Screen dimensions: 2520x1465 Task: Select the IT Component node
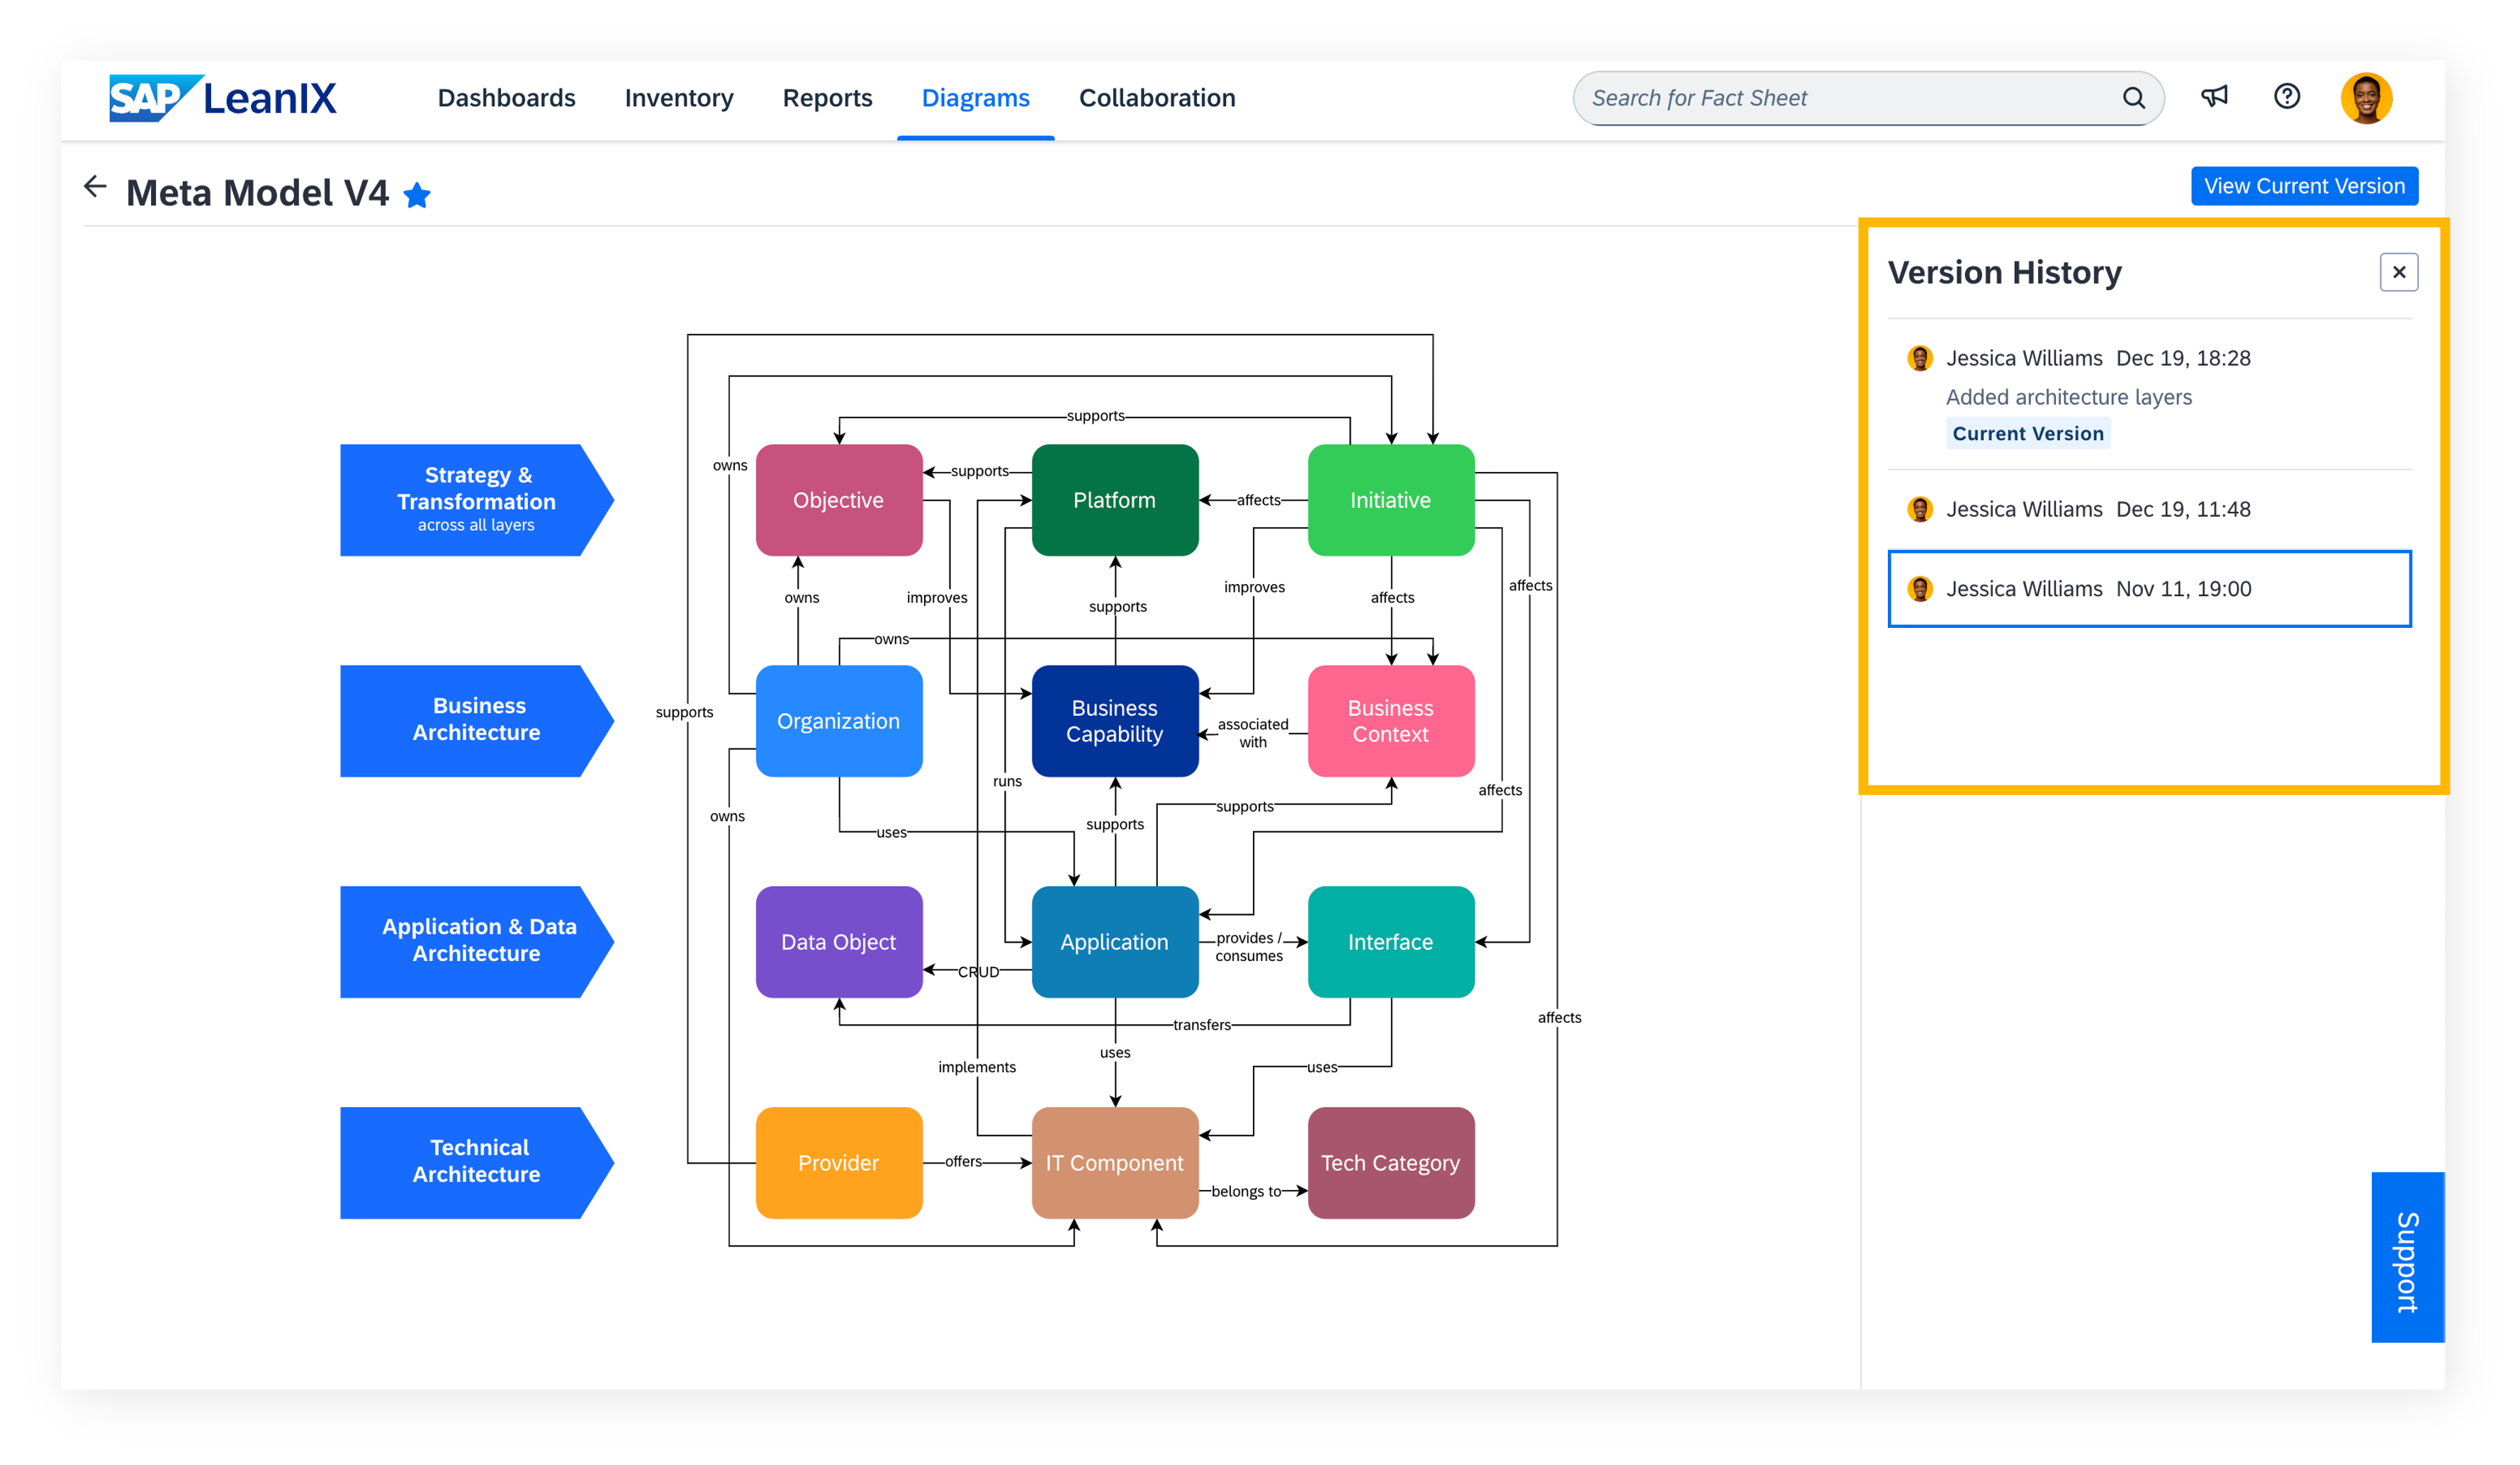tap(1114, 1163)
